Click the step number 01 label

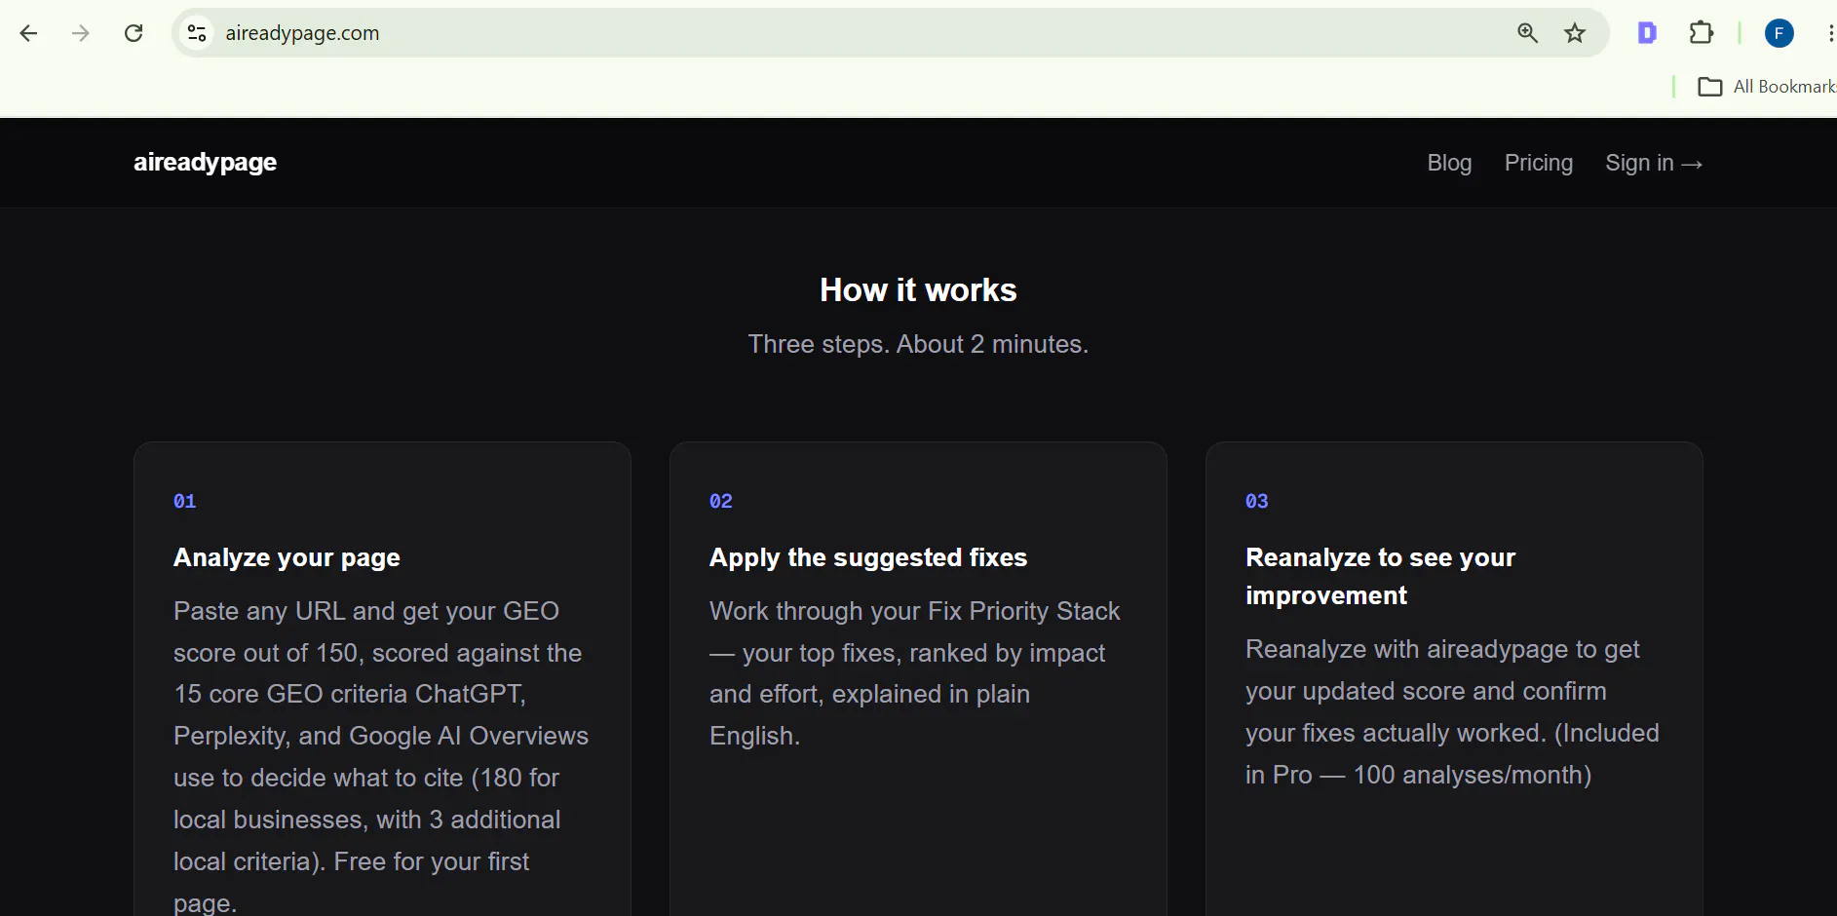point(185,501)
